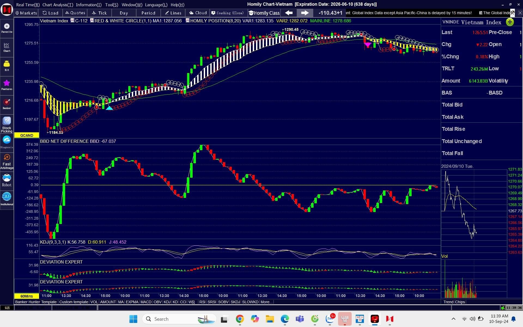523x327 pixels.
Task: Close the scrolling news ticker
Action: [x=520, y=13]
